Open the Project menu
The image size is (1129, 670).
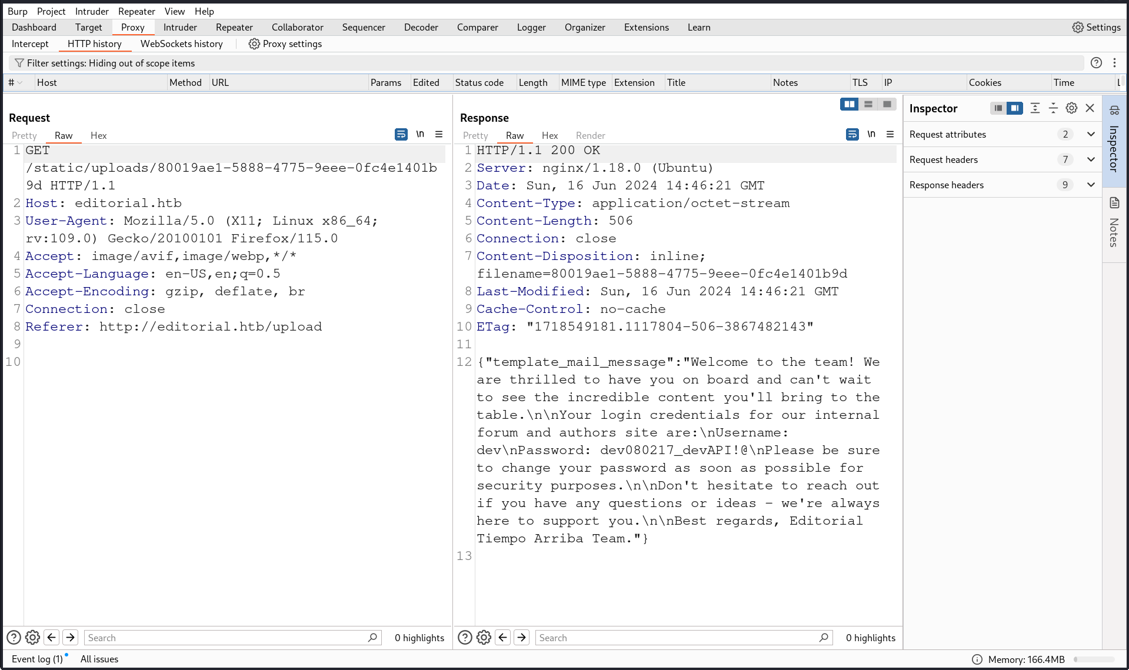(51, 11)
